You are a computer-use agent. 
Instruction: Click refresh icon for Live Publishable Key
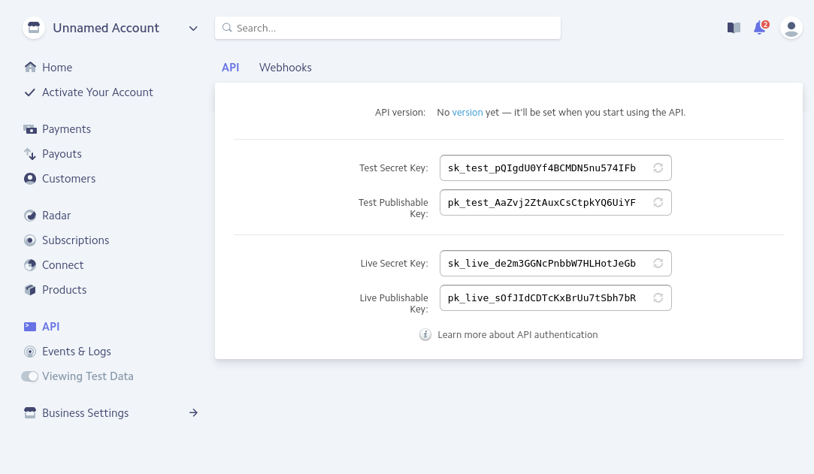(x=658, y=298)
